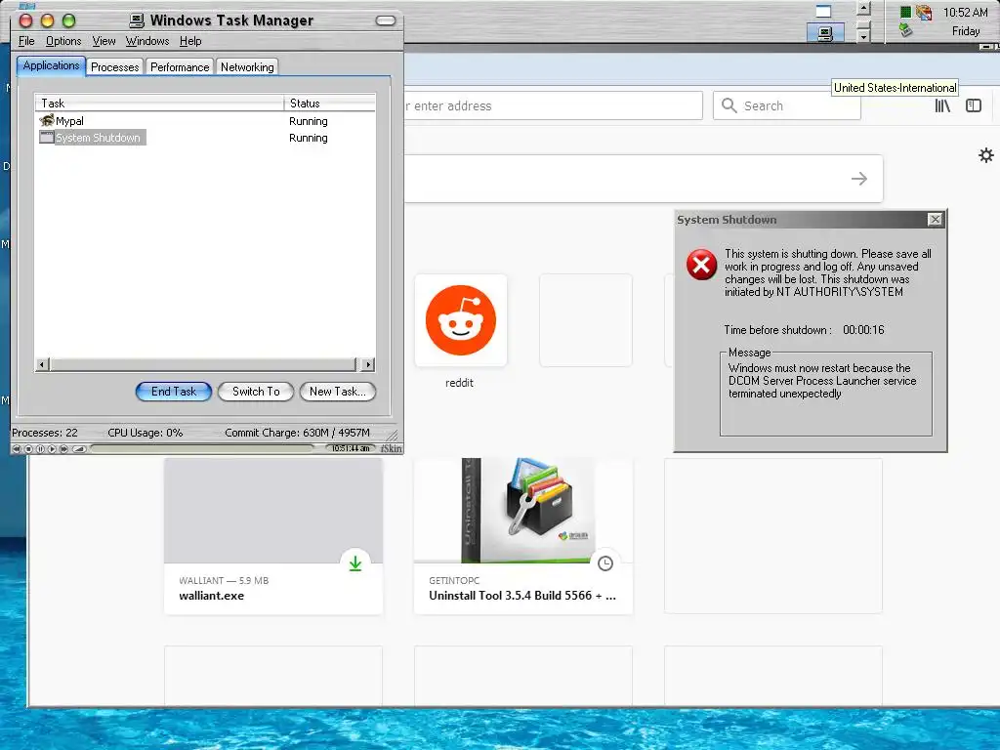Click the New Task... button
This screenshot has height=750, width=1000.
[x=337, y=392]
